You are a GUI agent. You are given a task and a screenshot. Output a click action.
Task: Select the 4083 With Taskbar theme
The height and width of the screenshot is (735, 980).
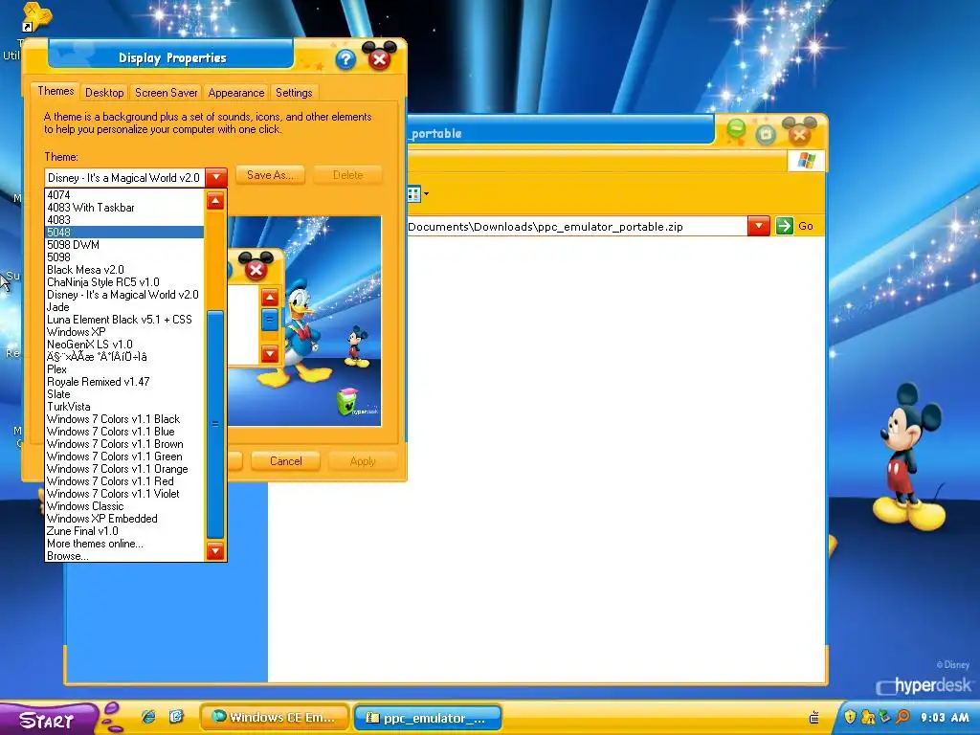(125, 208)
